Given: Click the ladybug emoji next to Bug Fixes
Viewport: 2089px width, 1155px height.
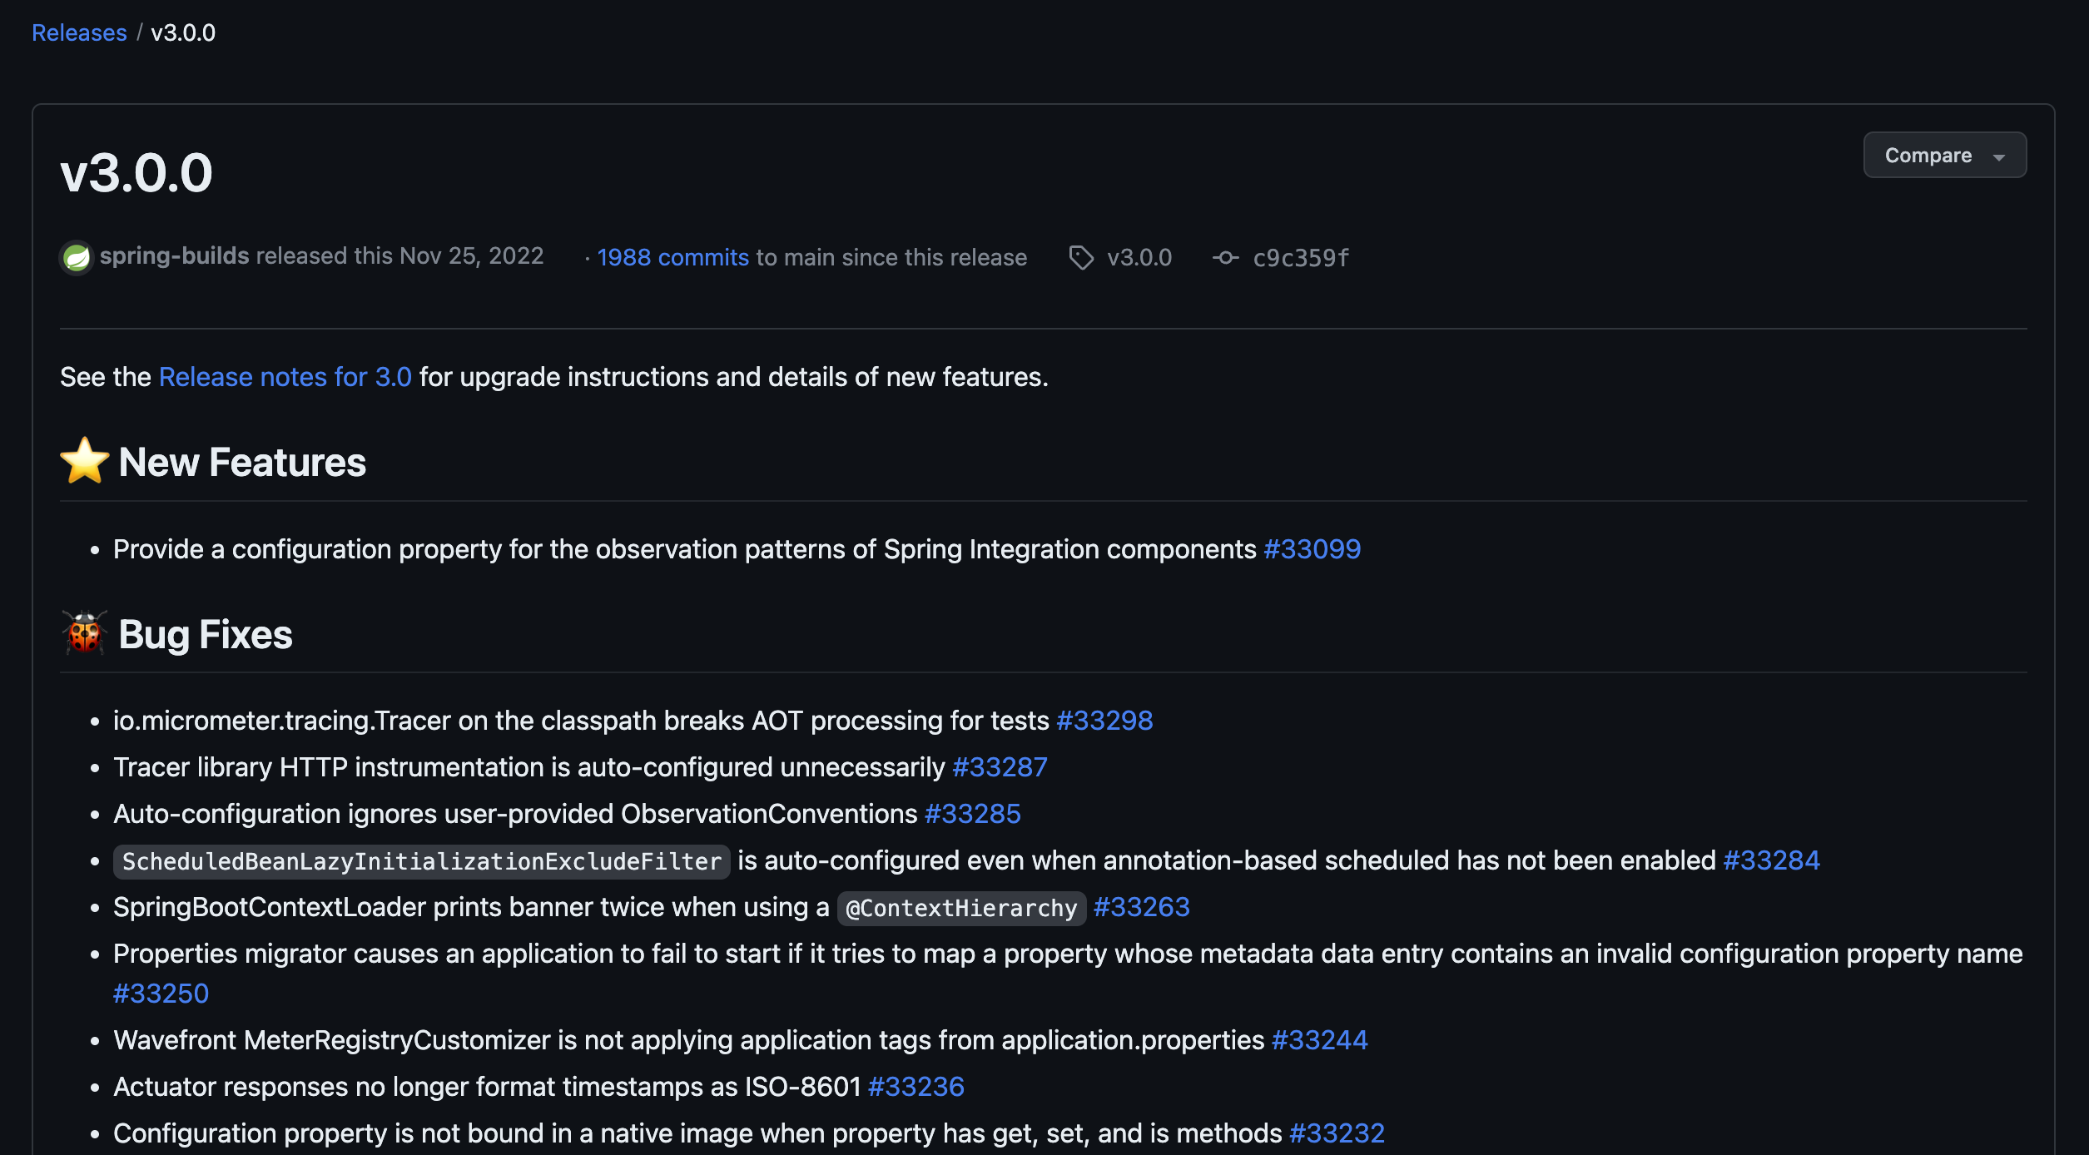Looking at the screenshot, I should [84, 633].
